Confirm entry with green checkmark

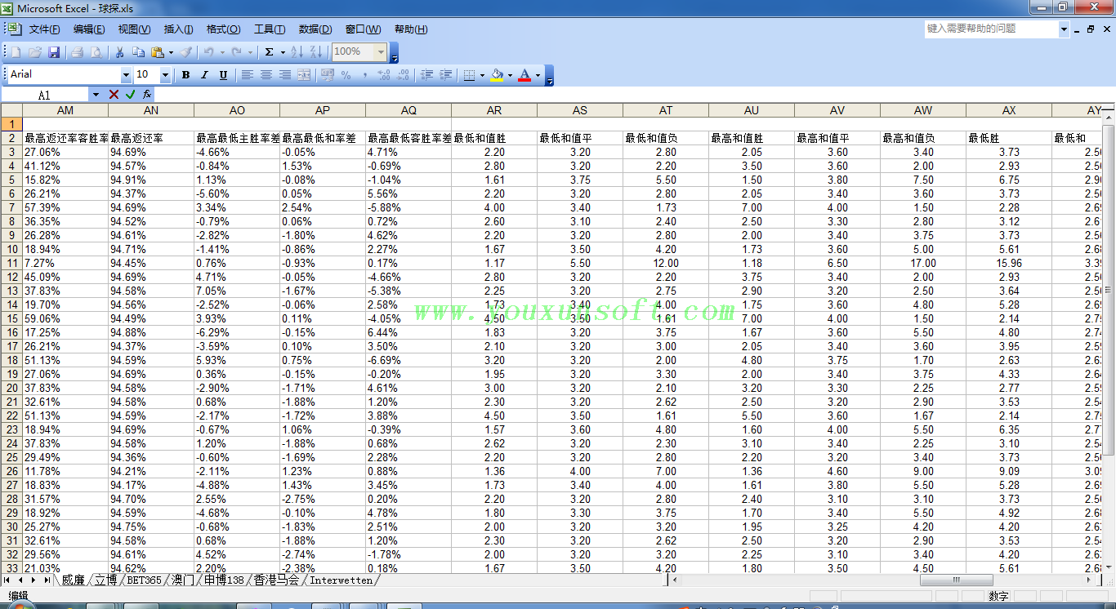(130, 95)
